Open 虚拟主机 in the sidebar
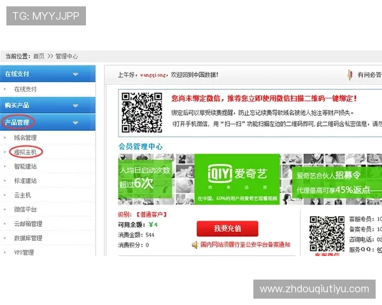 click(25, 152)
